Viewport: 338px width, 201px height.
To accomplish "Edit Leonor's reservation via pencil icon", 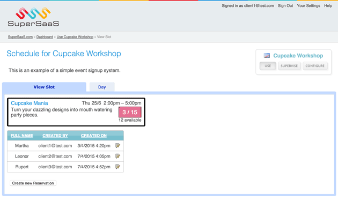I will 117,156.
